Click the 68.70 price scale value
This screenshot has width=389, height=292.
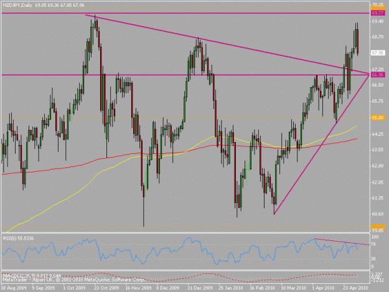pos(378,37)
